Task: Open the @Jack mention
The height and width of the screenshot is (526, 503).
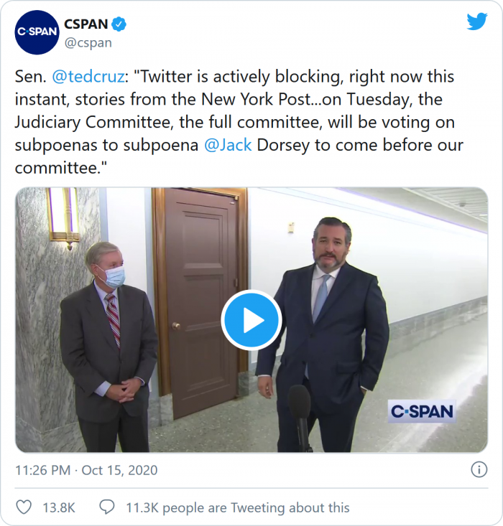Action: click(x=228, y=145)
